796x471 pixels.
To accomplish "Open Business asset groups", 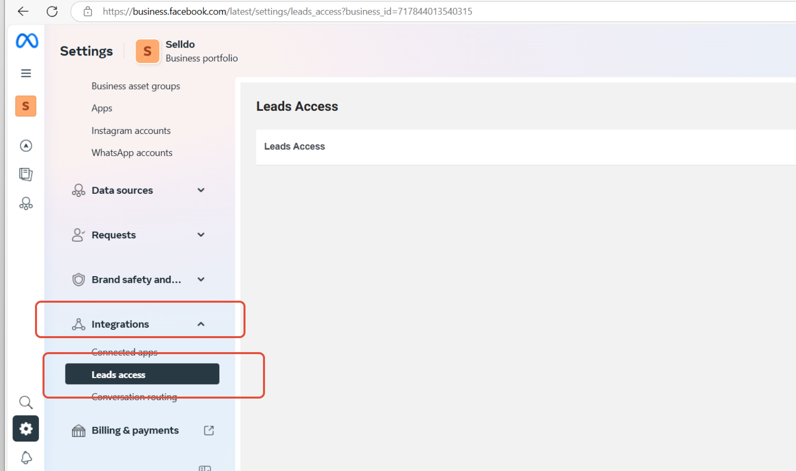I will pyautogui.click(x=135, y=86).
